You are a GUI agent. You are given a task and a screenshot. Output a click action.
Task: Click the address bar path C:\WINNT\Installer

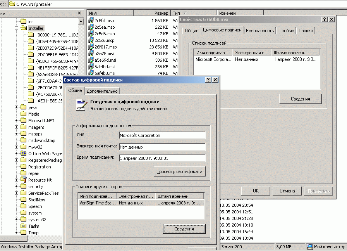click(x=34, y=4)
